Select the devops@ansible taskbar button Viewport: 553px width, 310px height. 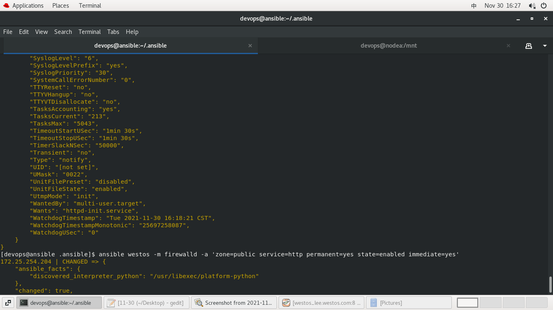[x=59, y=303]
